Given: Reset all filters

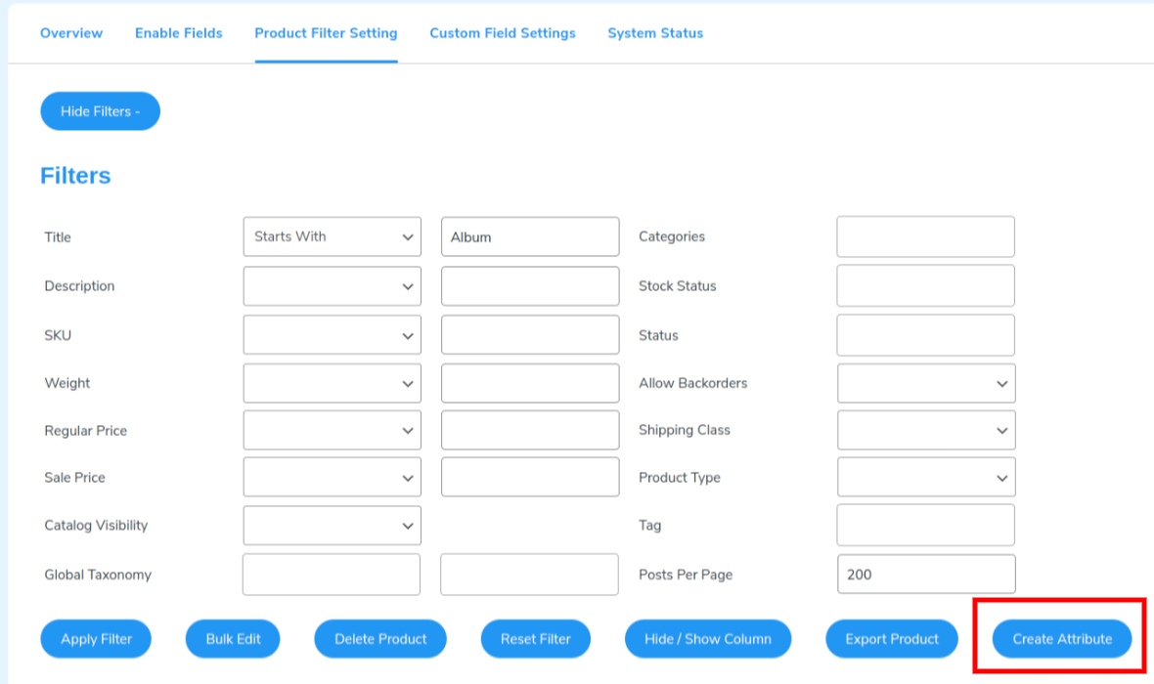Looking at the screenshot, I should click(x=535, y=638).
